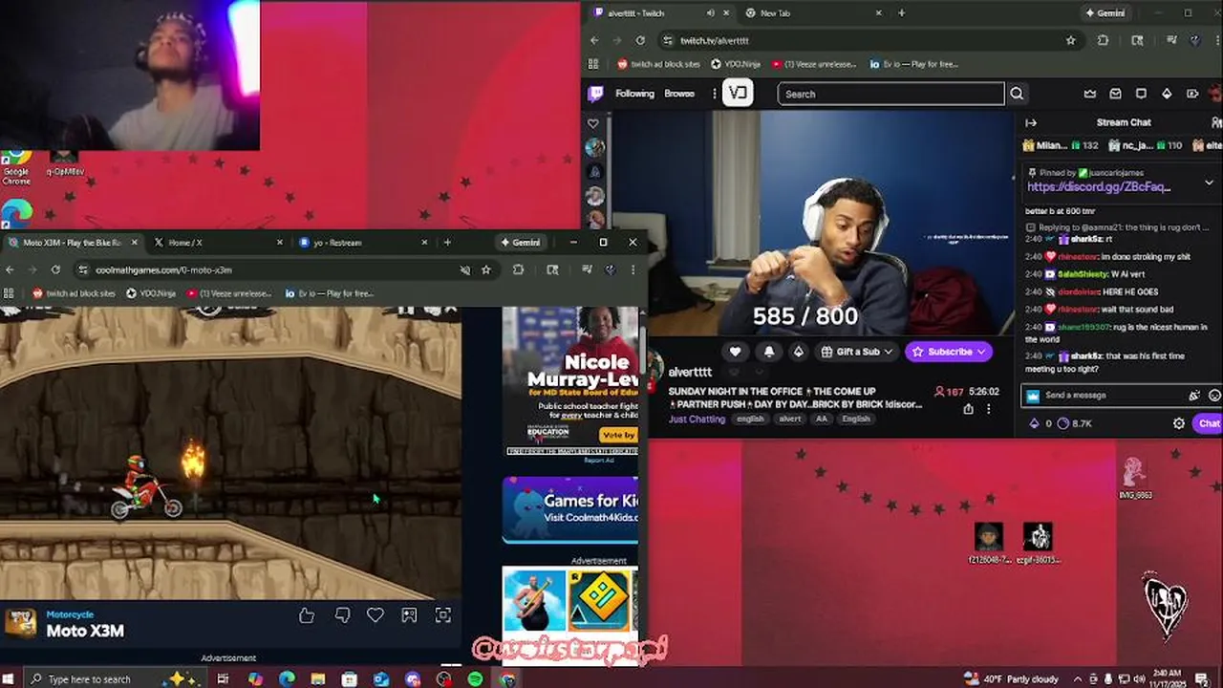Click the save-game icon beside the heart under Moto X3M

[409, 616]
